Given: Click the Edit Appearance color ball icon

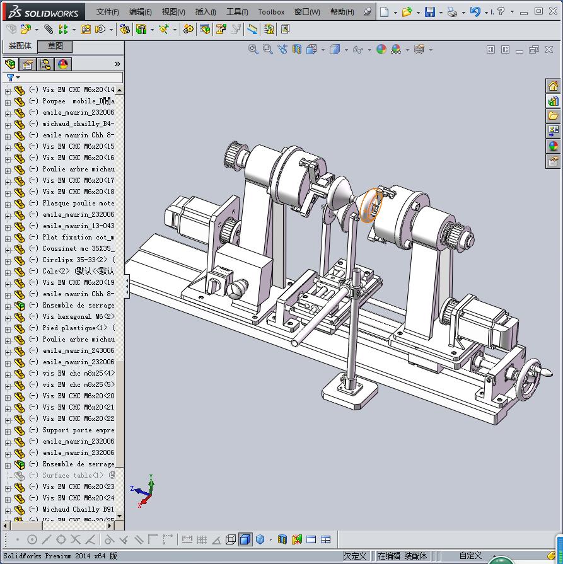Looking at the screenshot, I should (381, 50).
